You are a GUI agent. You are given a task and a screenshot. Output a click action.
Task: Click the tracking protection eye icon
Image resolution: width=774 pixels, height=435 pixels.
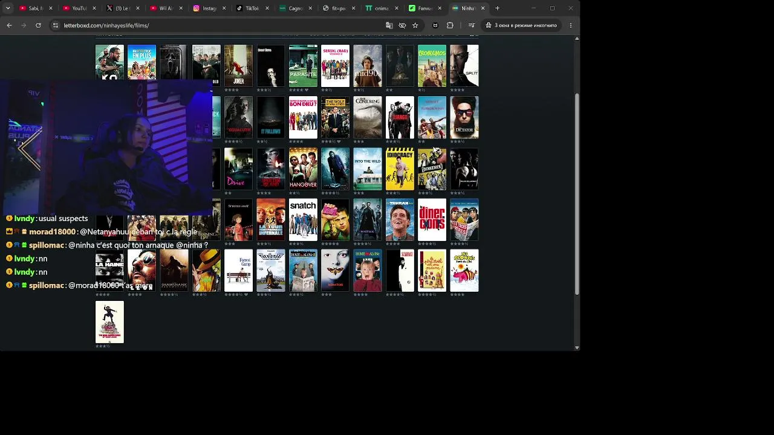pos(402,25)
